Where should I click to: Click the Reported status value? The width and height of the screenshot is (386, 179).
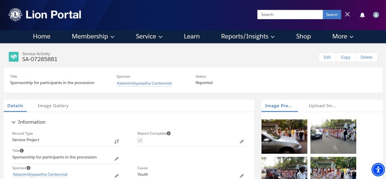click(x=204, y=83)
